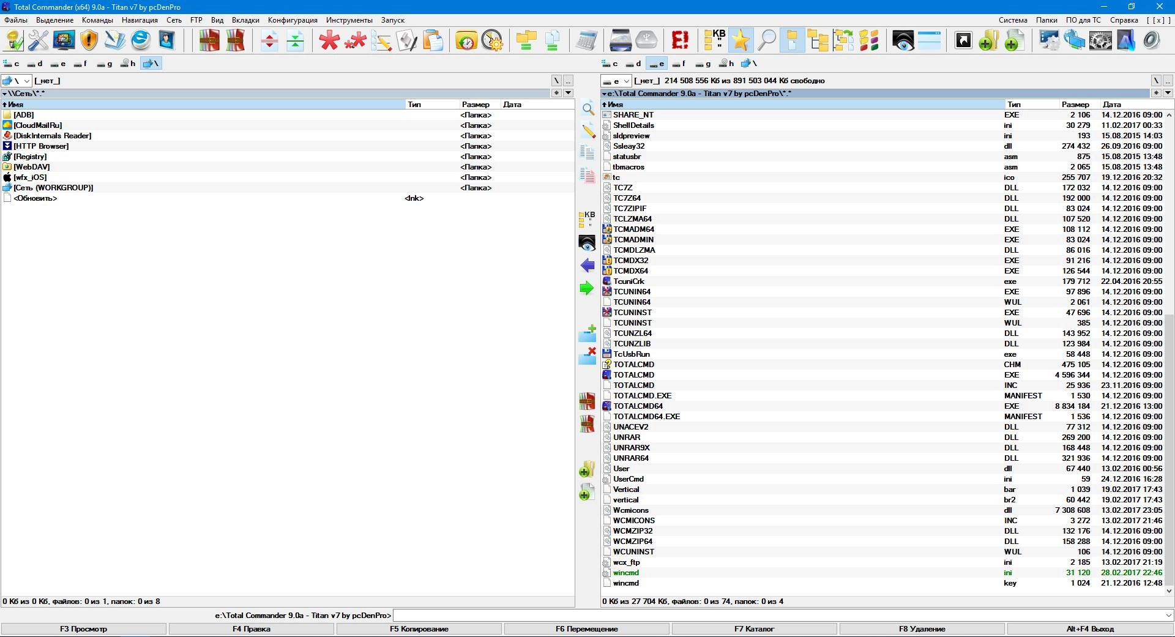Image resolution: width=1175 pixels, height=637 pixels.
Task: Open the Инструменты menu
Action: coord(349,20)
